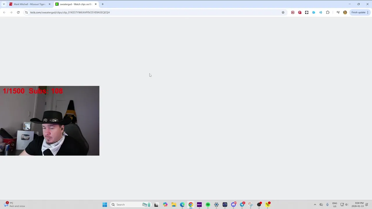Screen dimensions: 372x209
Task: Bookmark this page with the star icon
Action: 283,12
